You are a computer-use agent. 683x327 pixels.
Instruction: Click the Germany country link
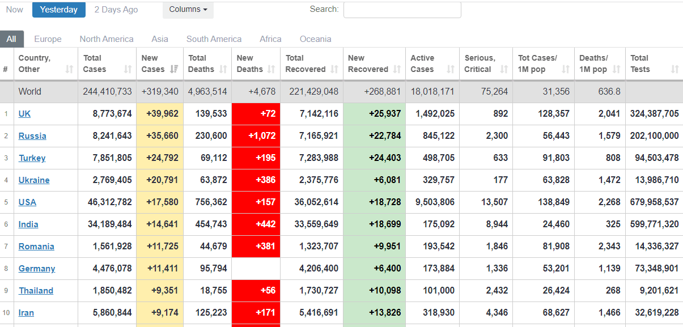[37, 269]
